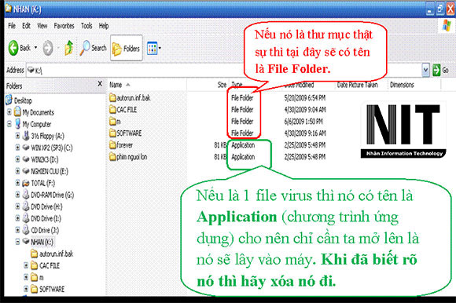Toggle the Folders pane button
Image resolution: width=456 pixels, height=303 pixels.
click(127, 48)
